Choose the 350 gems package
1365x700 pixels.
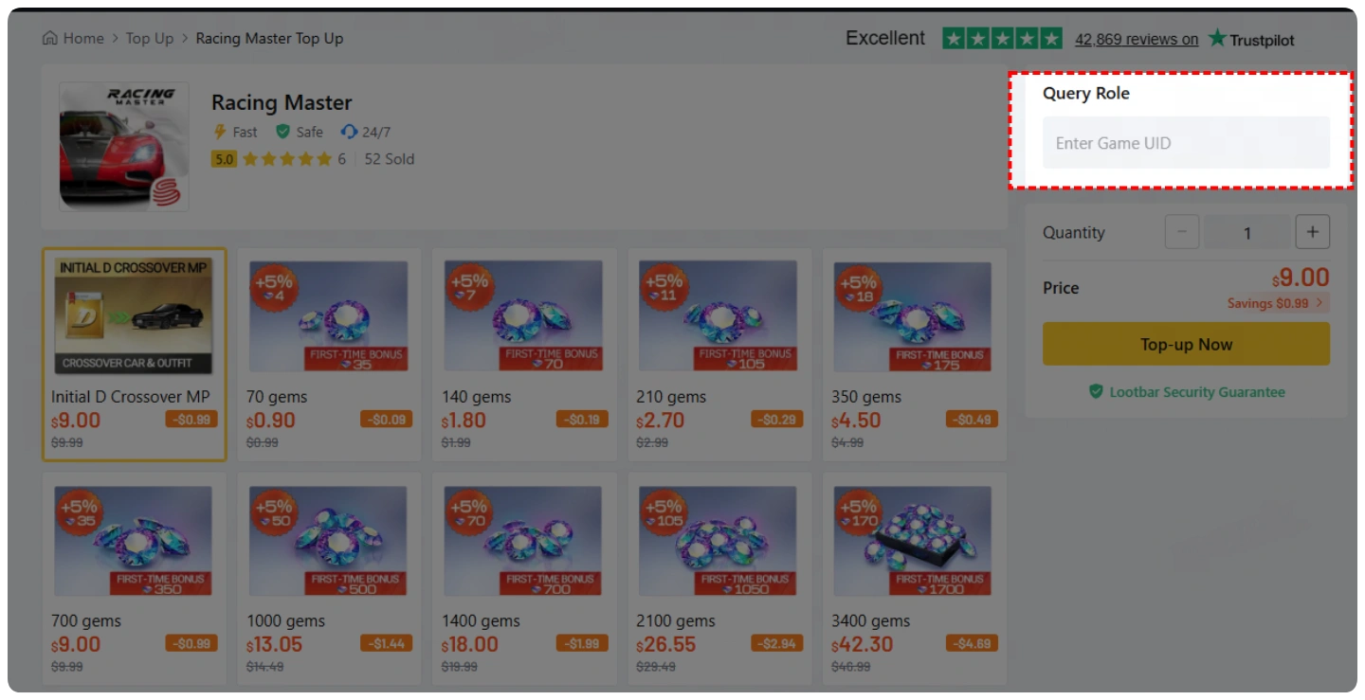[x=914, y=354]
